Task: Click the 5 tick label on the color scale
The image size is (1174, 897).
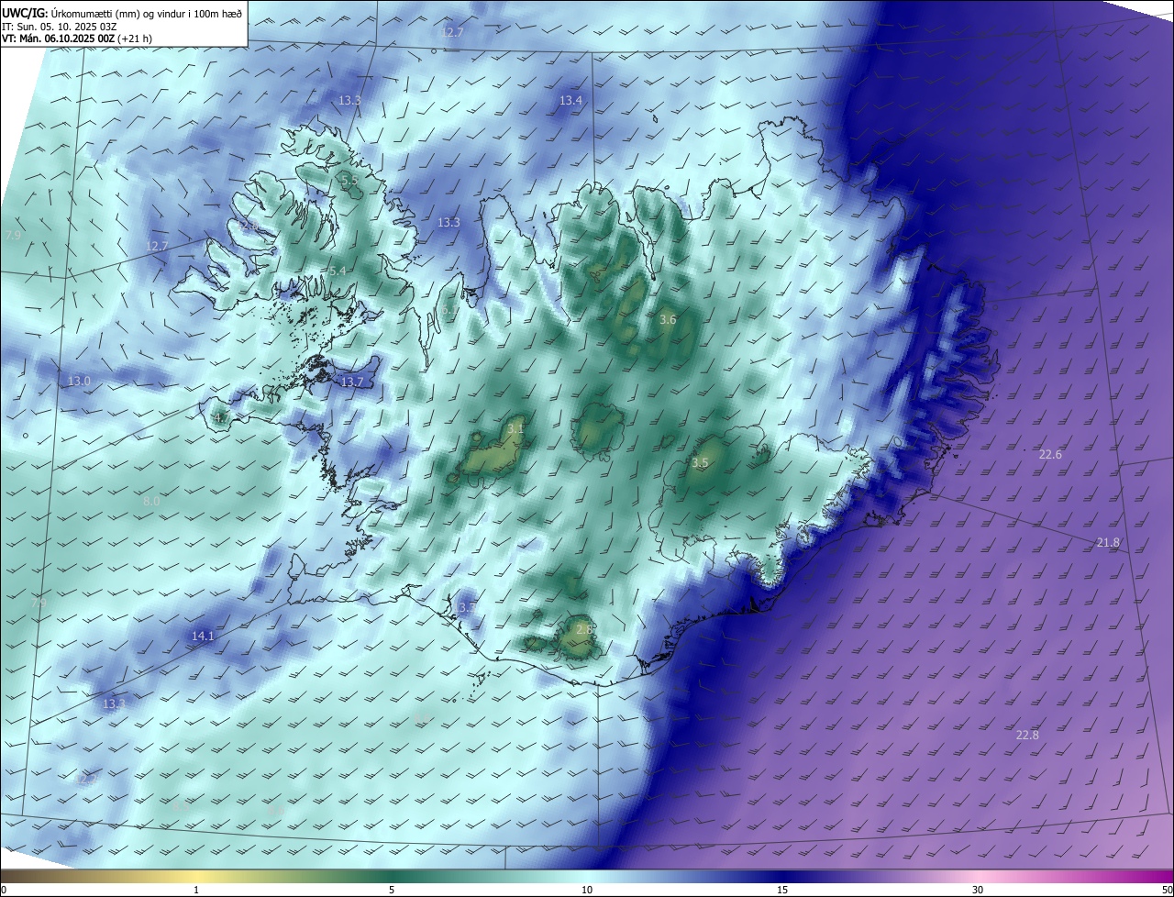Action: click(392, 890)
